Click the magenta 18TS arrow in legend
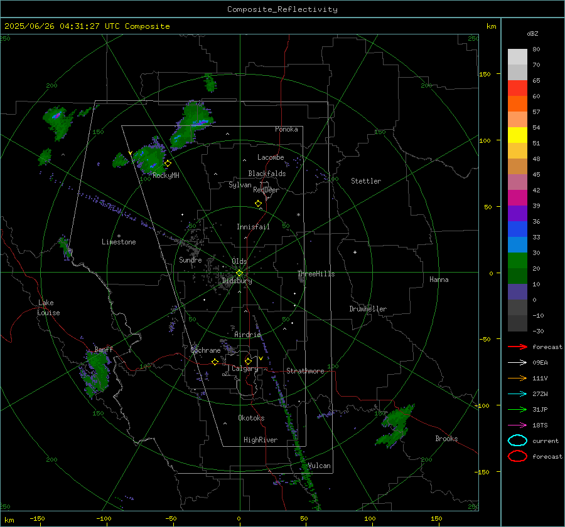The height and width of the screenshot is (527, 565). click(517, 425)
